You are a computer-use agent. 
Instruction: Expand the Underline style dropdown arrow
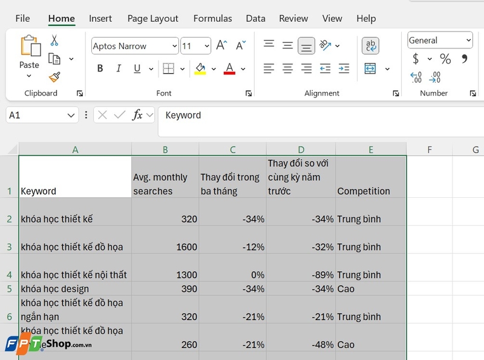pyautogui.click(x=151, y=69)
